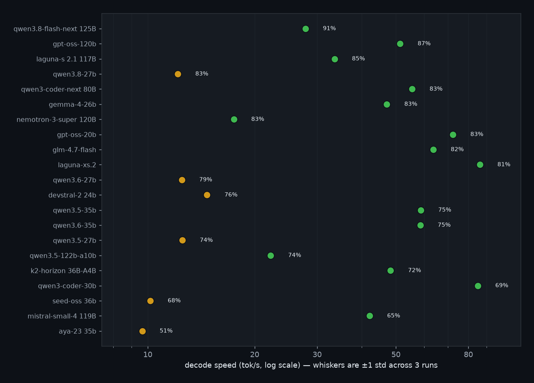The image size is (534, 383).
Task: Click the 85% score label
Action: pyautogui.click(x=358, y=59)
